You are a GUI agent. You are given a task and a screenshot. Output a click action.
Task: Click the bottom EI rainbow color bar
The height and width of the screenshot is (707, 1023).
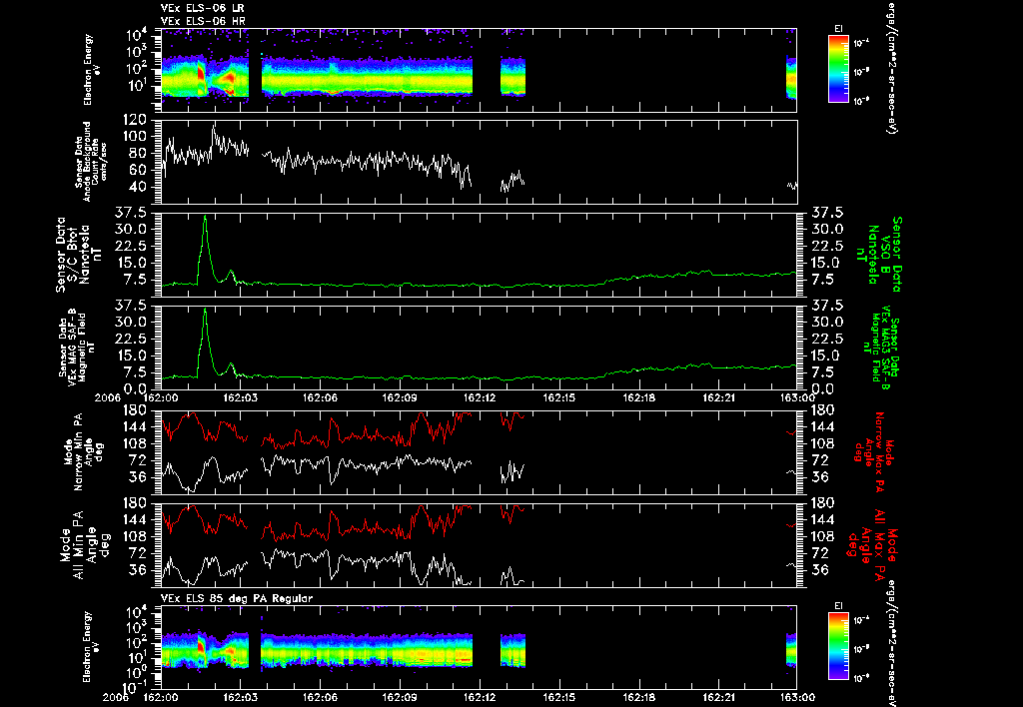point(838,646)
